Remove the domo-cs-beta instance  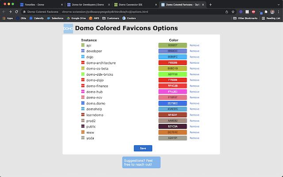pyautogui.click(x=195, y=69)
